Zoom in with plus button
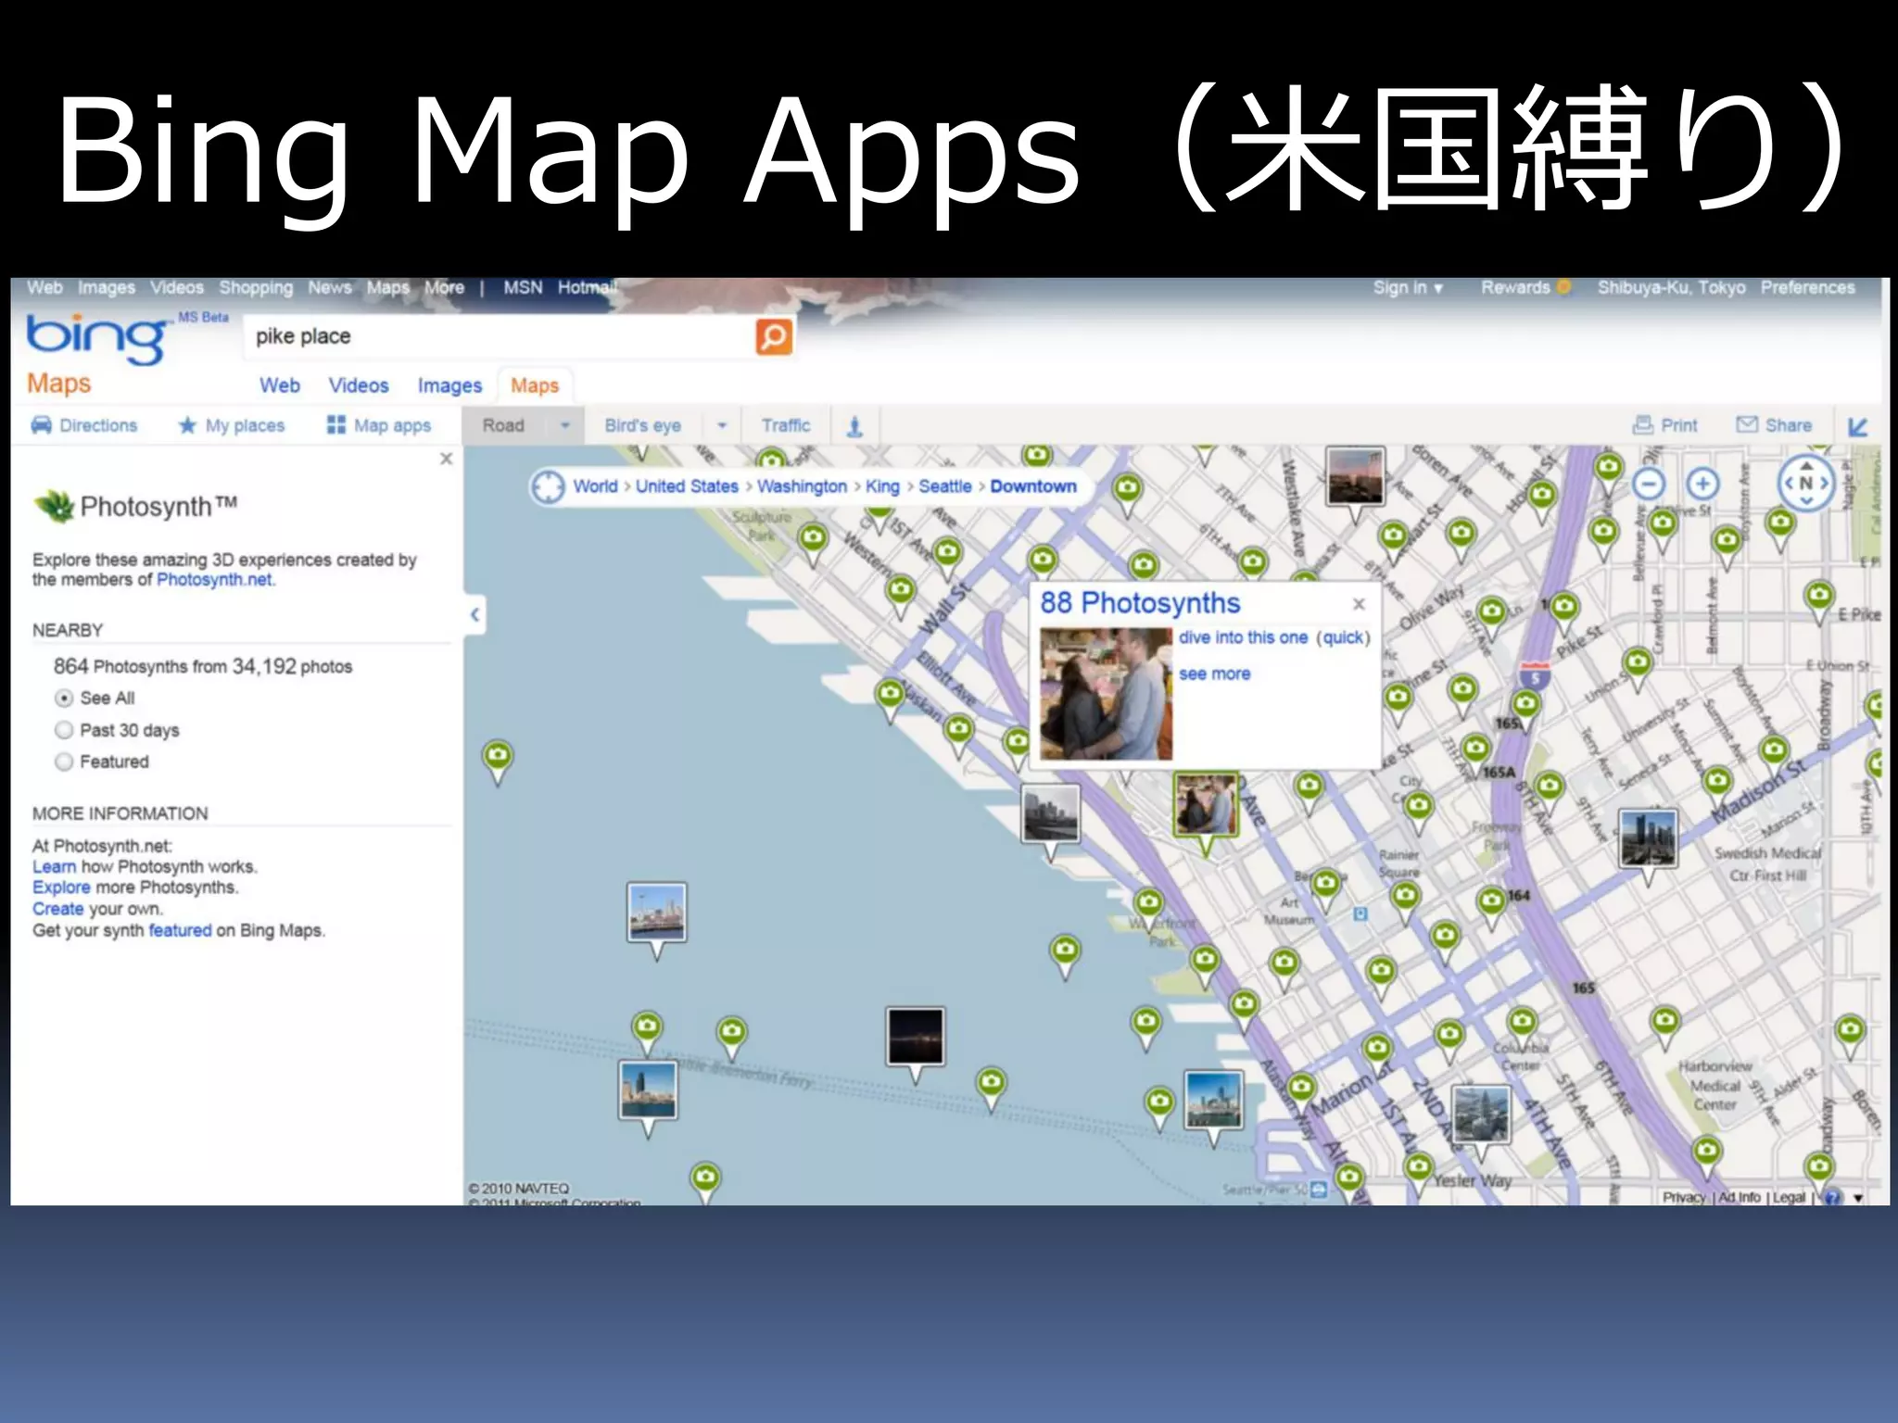The width and height of the screenshot is (1898, 1423). 1702,484
